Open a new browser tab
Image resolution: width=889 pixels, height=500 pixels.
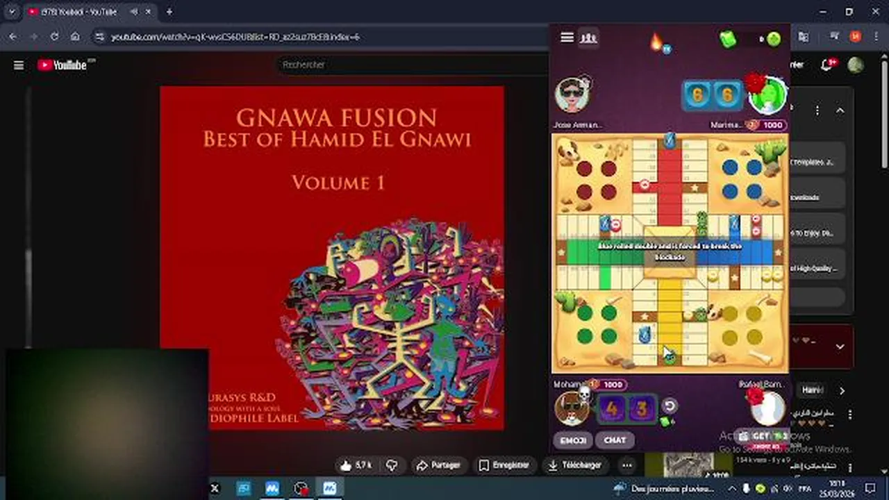pyautogui.click(x=169, y=12)
